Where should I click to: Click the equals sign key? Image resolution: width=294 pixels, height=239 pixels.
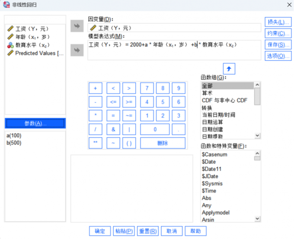click(113, 115)
